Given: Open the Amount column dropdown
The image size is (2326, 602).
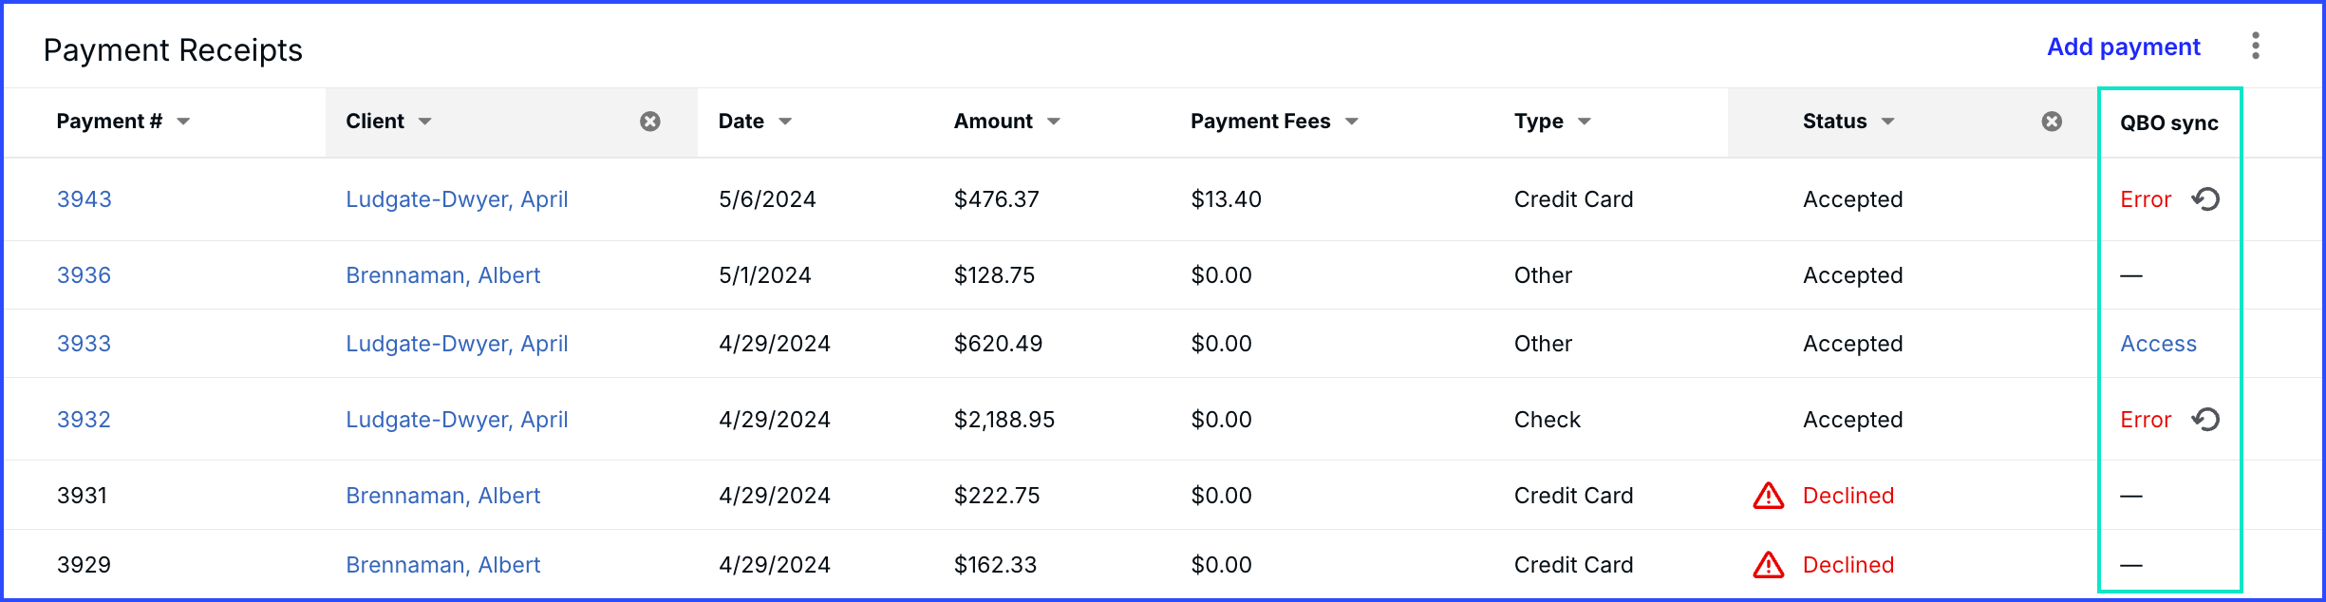Looking at the screenshot, I should click(x=1054, y=122).
